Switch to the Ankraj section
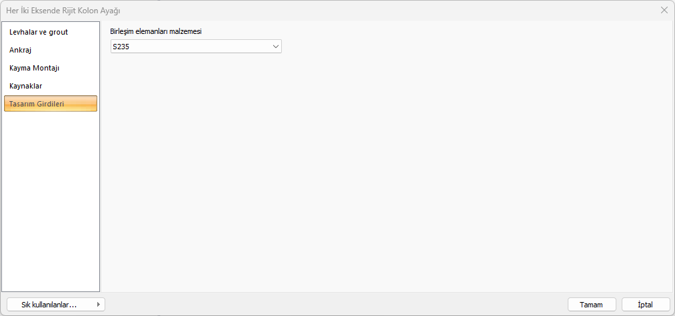The width and height of the screenshot is (675, 316). [x=21, y=50]
